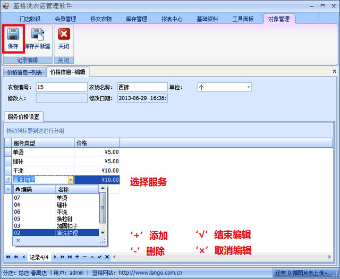Click the 保存 save icon
This screenshot has height=279, width=340.
13,34
